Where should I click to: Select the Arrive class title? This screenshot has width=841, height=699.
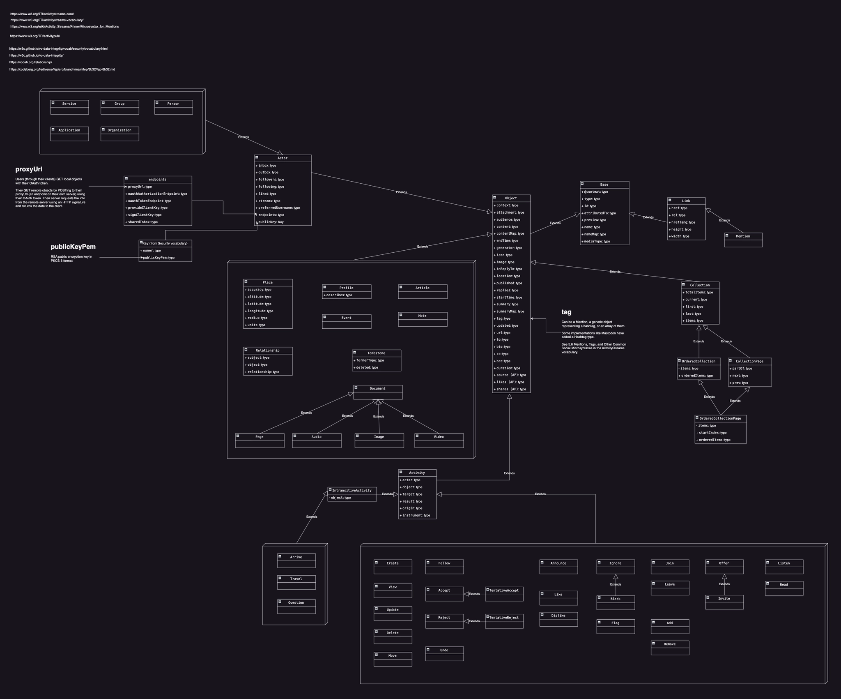click(296, 557)
